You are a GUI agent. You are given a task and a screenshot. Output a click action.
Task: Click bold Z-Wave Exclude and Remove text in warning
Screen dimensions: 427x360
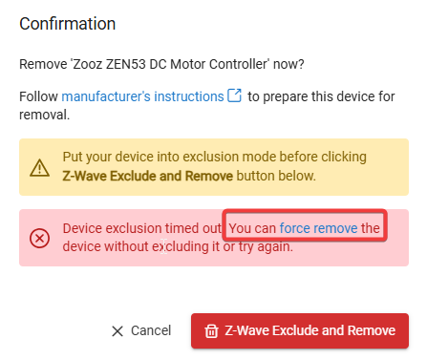coord(148,176)
